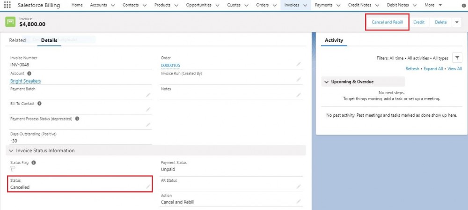Click the INV-0048 invoice number value
The image size is (468, 210).
tap(20, 65)
